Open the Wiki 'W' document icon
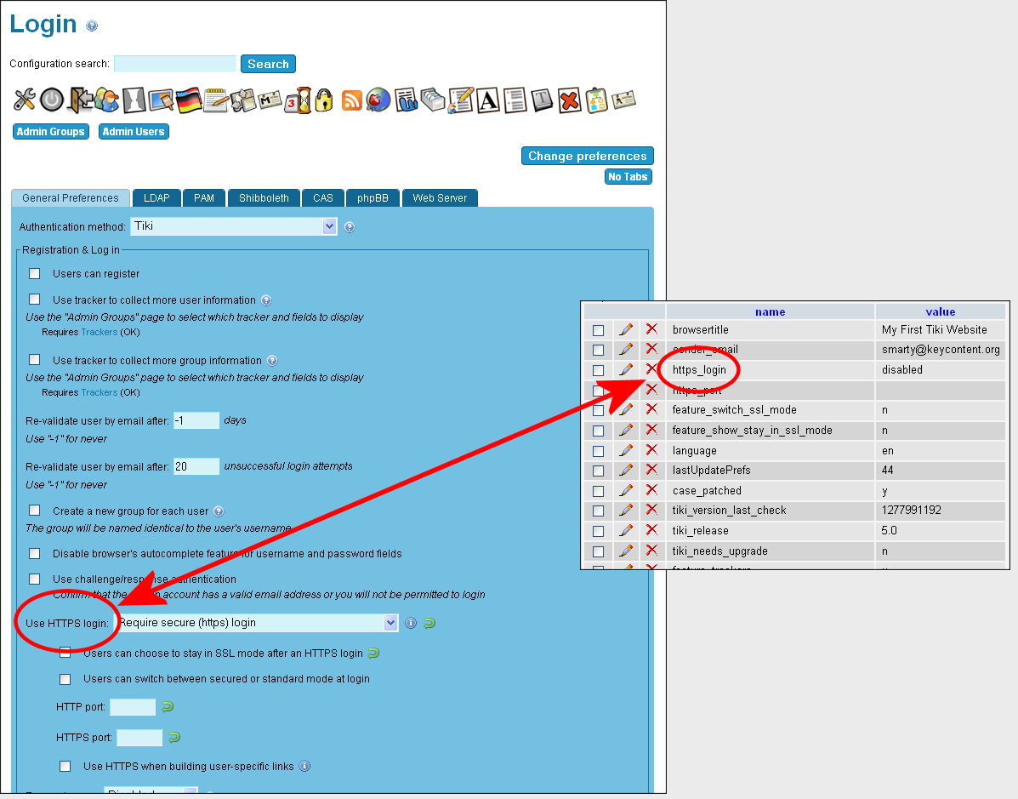Viewport: 1018px width, 799px height. pyautogui.click(x=406, y=100)
